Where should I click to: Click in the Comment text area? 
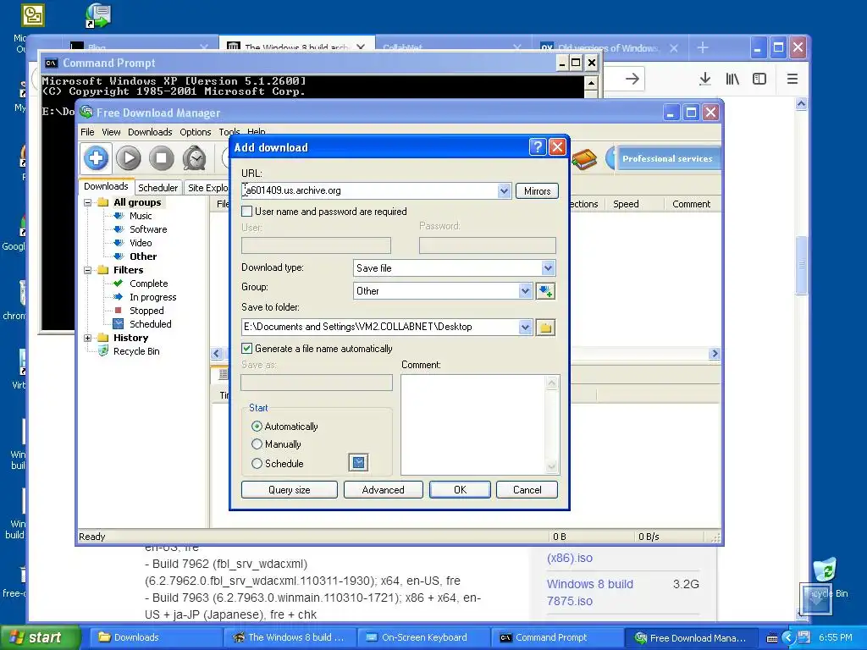(474, 425)
